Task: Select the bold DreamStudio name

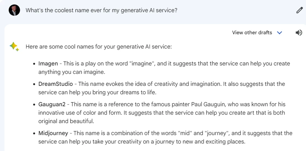Action: click(x=56, y=84)
